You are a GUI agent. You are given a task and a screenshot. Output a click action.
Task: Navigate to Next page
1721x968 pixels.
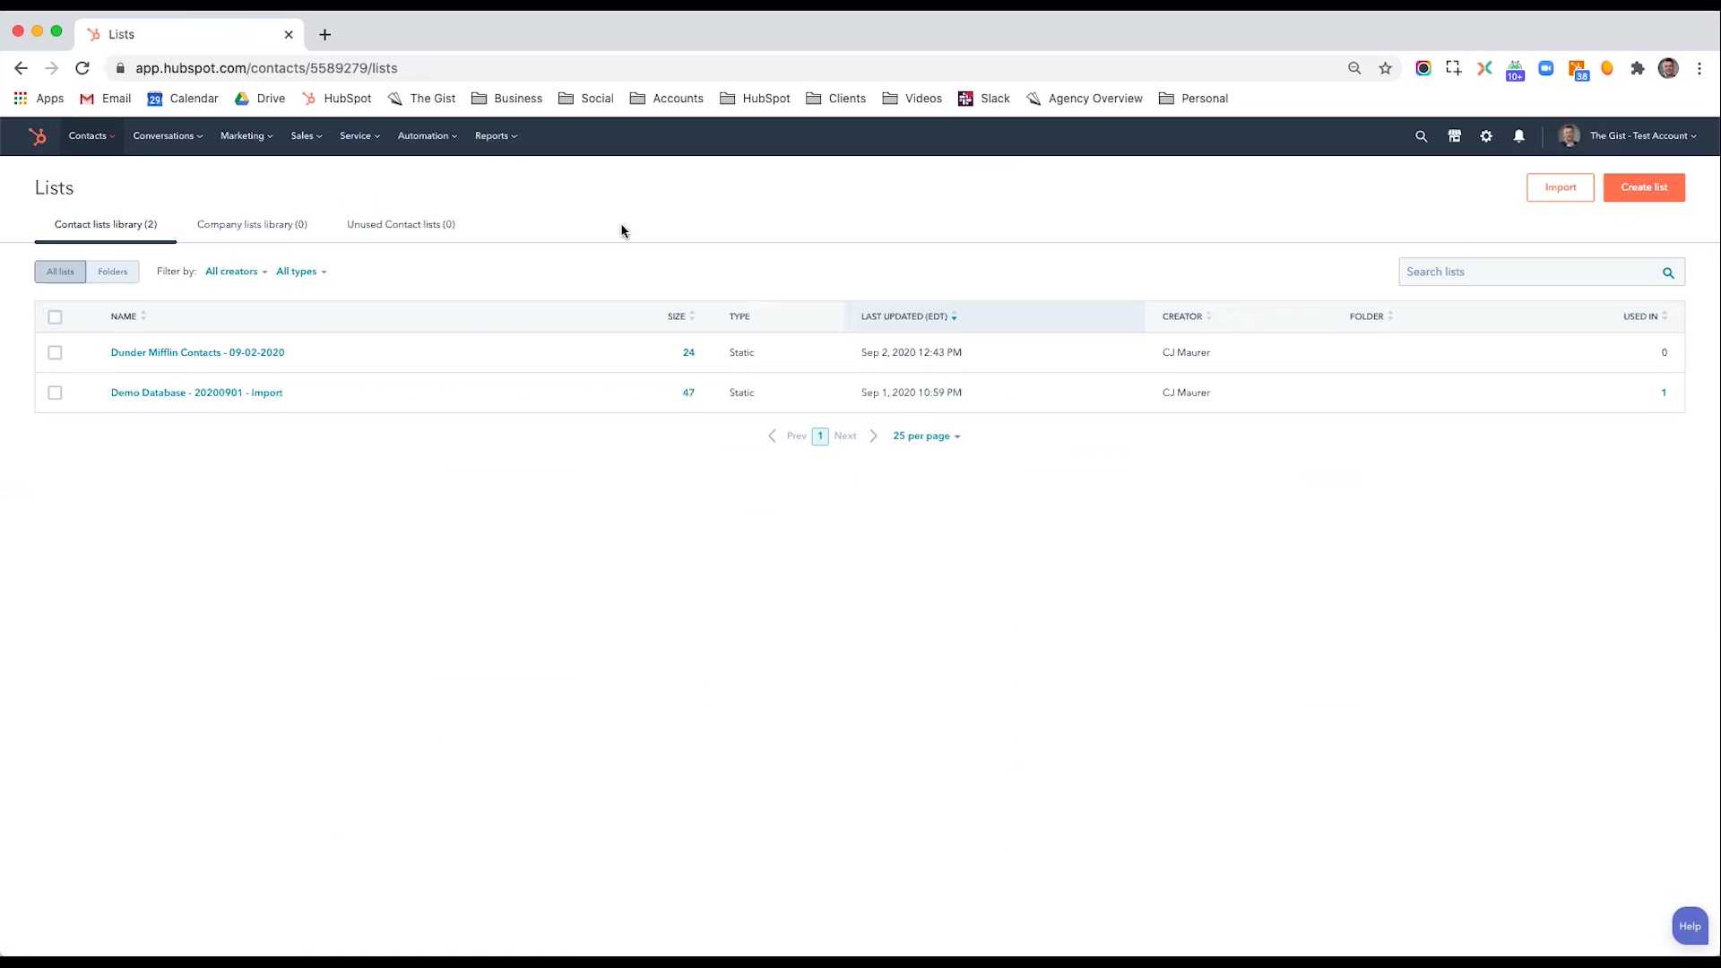[845, 435]
